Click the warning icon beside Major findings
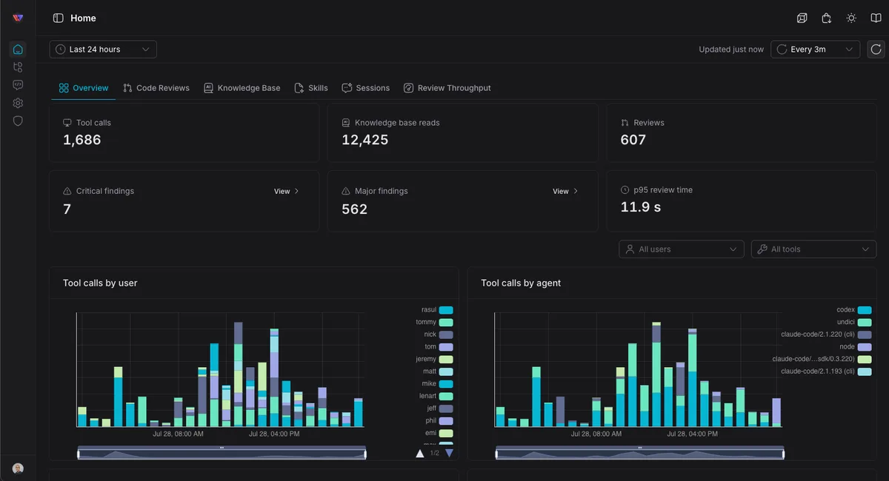Viewport: 889px width, 481px height. (346, 191)
